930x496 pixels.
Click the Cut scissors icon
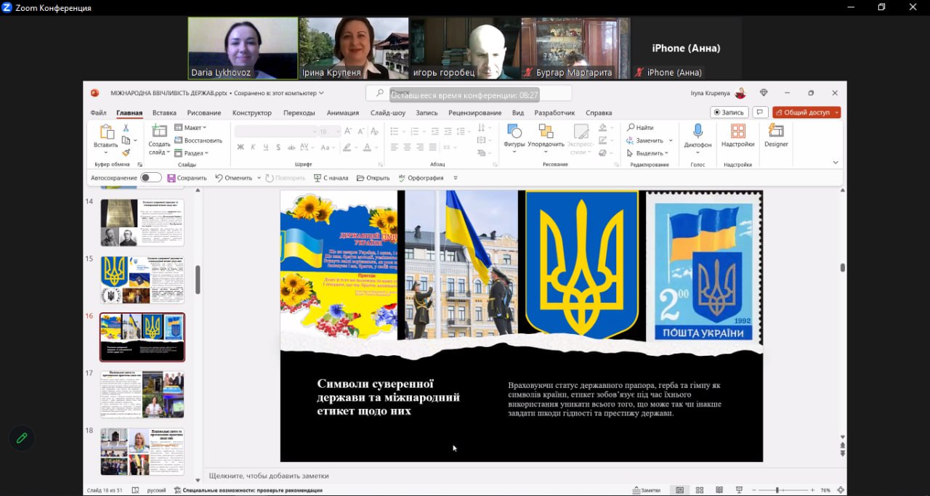(126, 128)
